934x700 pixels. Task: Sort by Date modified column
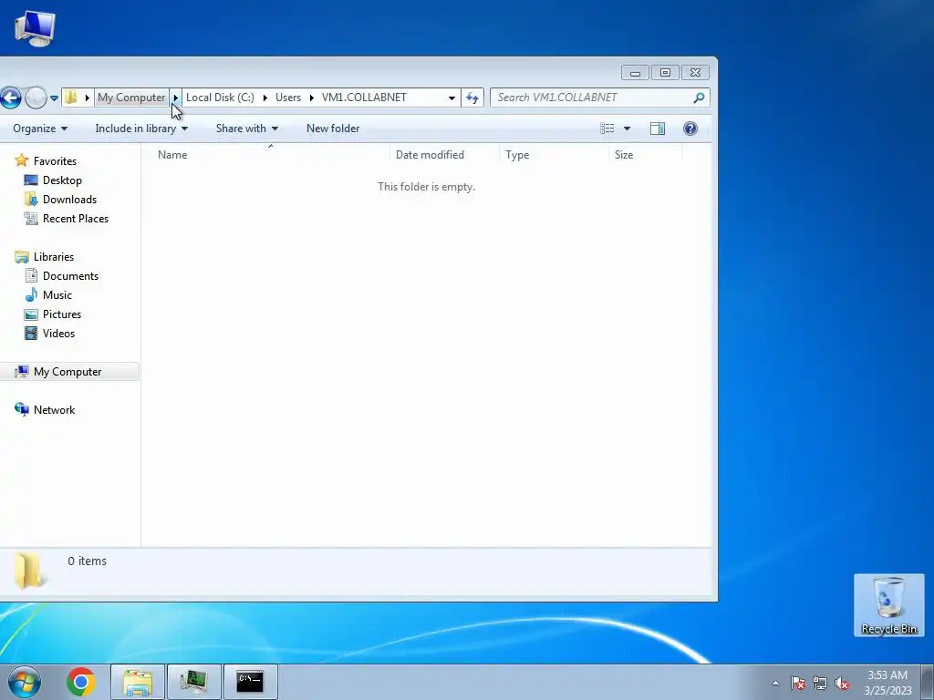tap(444, 155)
